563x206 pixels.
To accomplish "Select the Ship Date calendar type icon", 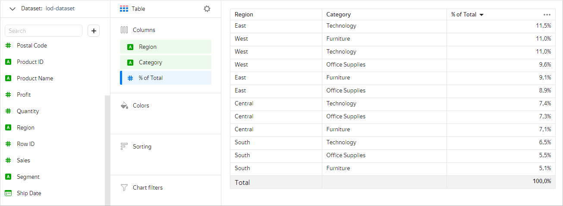I will [8, 193].
